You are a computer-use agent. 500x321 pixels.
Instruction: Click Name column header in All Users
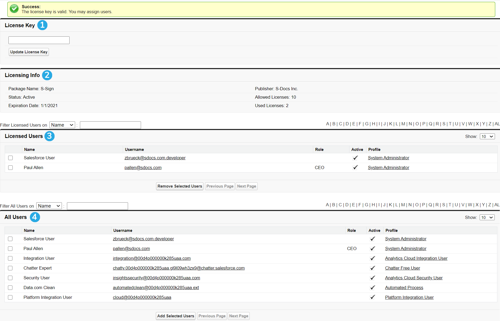[x=29, y=231]
